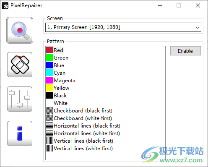Viewport: 208px width, 167px height.
Task: Open the pixel repair bandage tool
Action: pyautogui.click(x=20, y=65)
